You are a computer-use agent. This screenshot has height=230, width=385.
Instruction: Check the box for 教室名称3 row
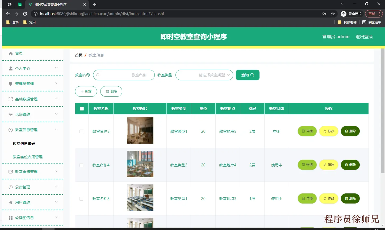pos(81,199)
